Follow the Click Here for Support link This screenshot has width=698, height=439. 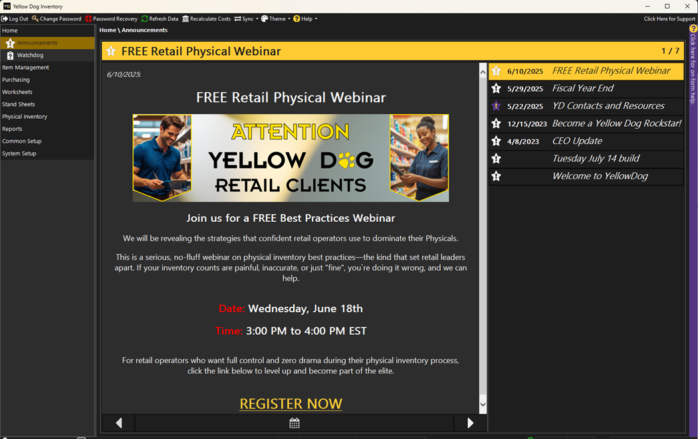pyautogui.click(x=669, y=19)
